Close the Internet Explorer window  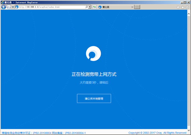pyautogui.click(x=188, y=2)
